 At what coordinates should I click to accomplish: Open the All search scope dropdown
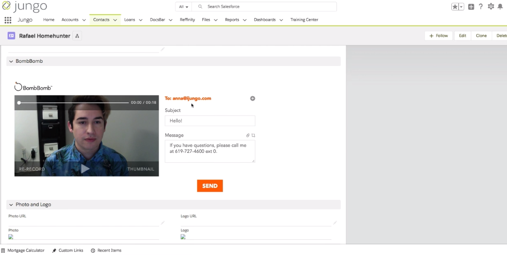pos(183,7)
